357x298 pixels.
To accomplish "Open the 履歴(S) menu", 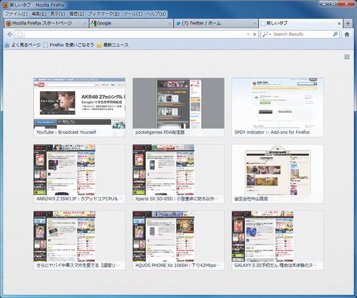I will pos(77,14).
